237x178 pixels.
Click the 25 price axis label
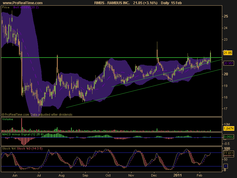(x=226, y=16)
